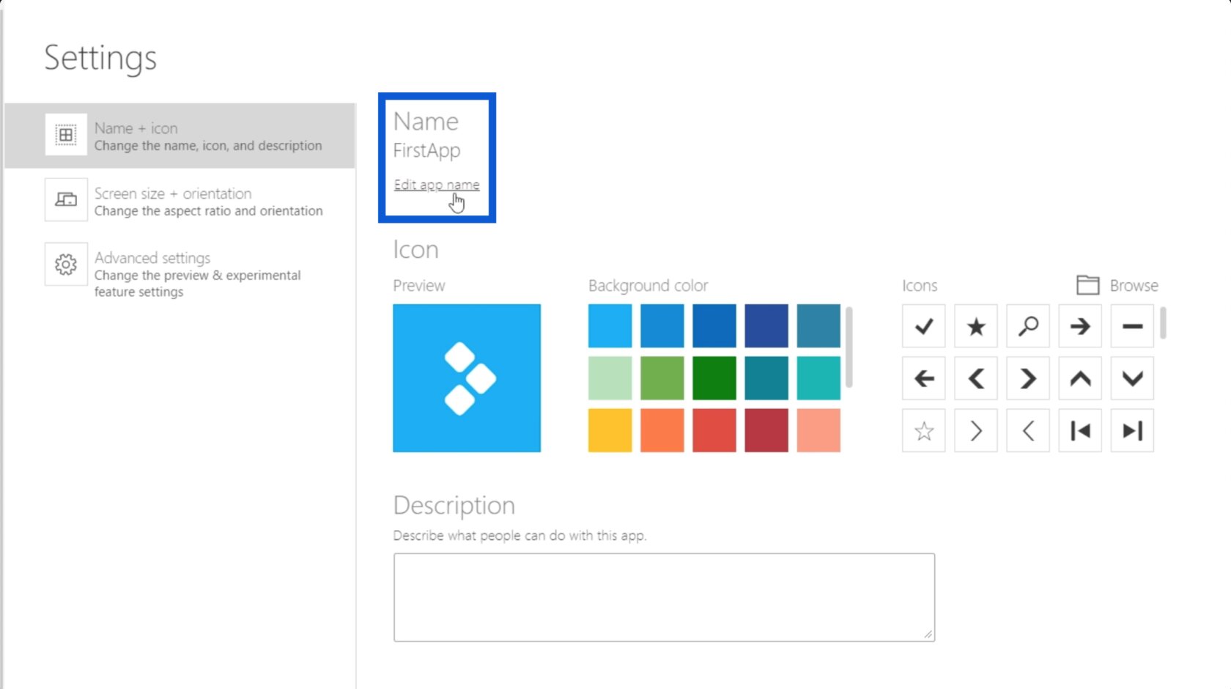Select the left angle bracket icon
This screenshot has height=689, width=1231.
[1027, 430]
